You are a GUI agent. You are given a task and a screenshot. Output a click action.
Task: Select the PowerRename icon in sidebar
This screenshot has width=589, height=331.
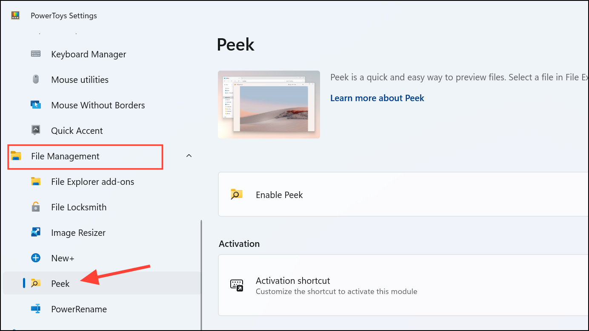click(36, 309)
